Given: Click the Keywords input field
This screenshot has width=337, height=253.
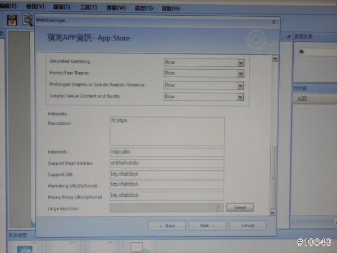Looking at the screenshot, I should click(x=167, y=152).
